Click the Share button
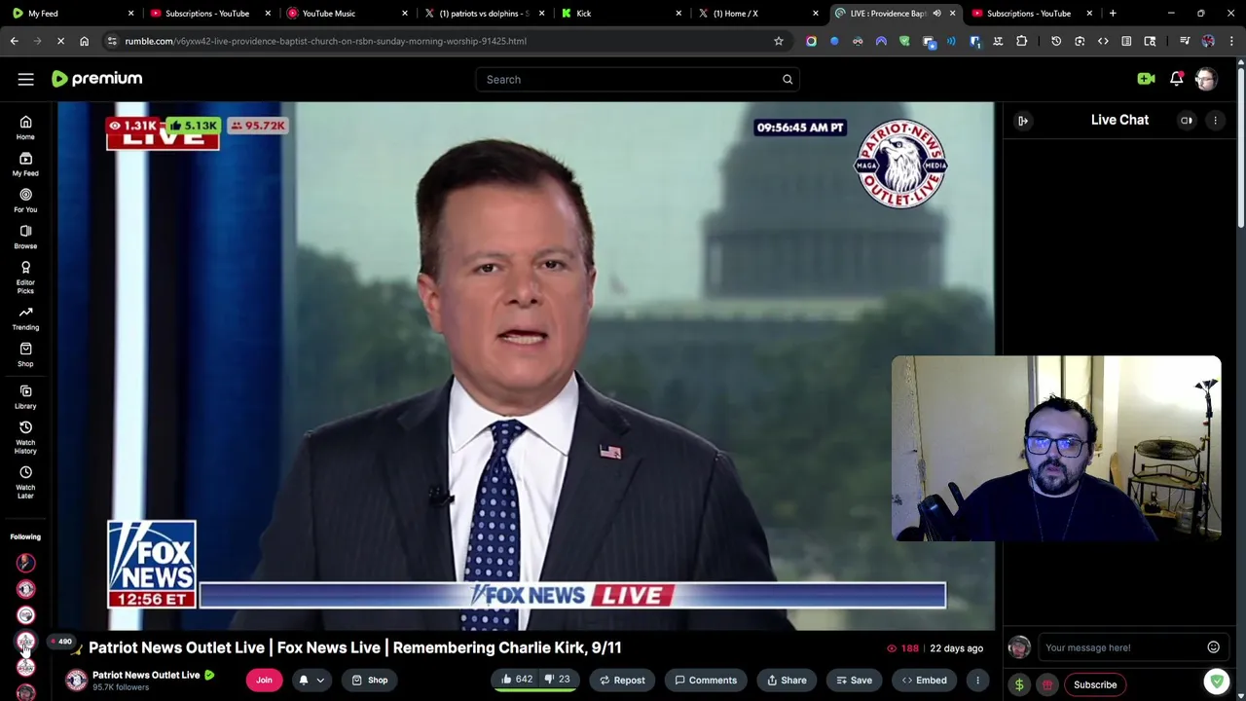 (785, 681)
